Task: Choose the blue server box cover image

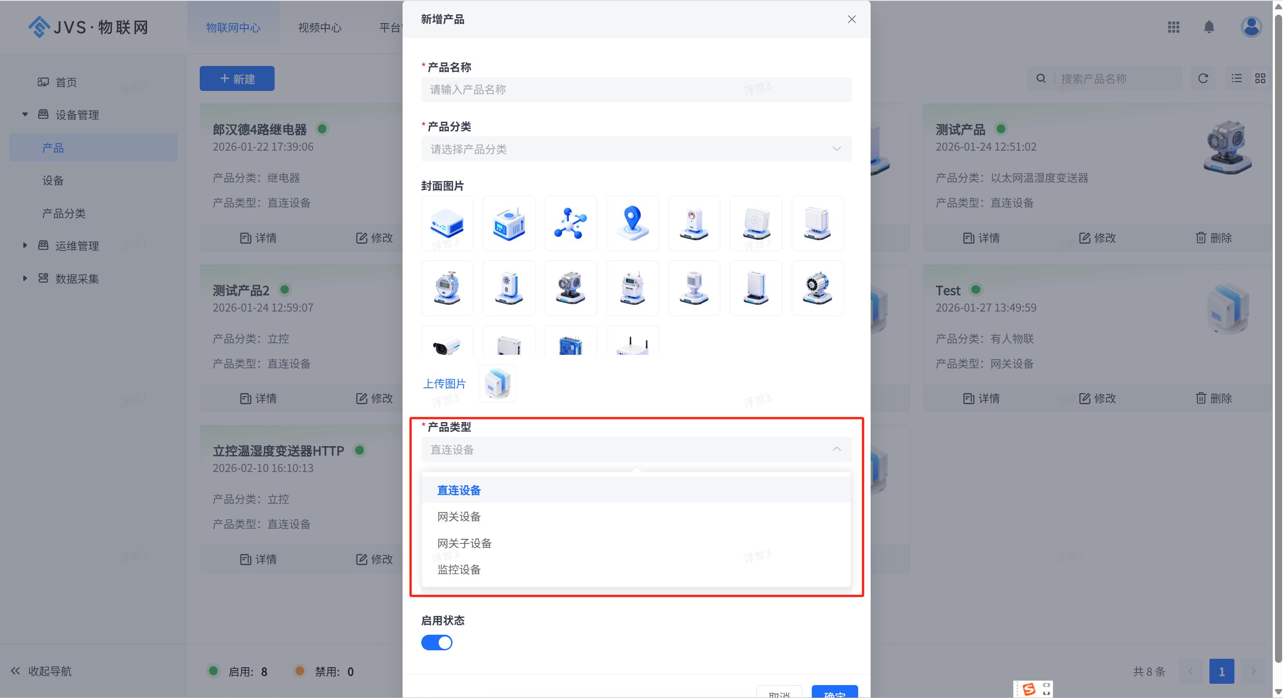Action: [447, 223]
